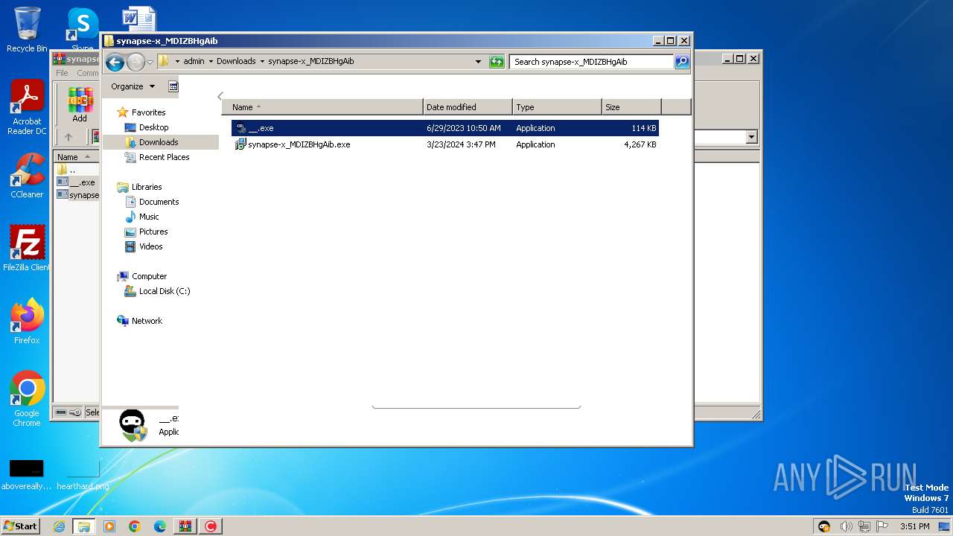Click the synapse-x_MDIZBHgAib breadcrumb segment
Viewport: 953px width, 536px height.
pos(310,62)
